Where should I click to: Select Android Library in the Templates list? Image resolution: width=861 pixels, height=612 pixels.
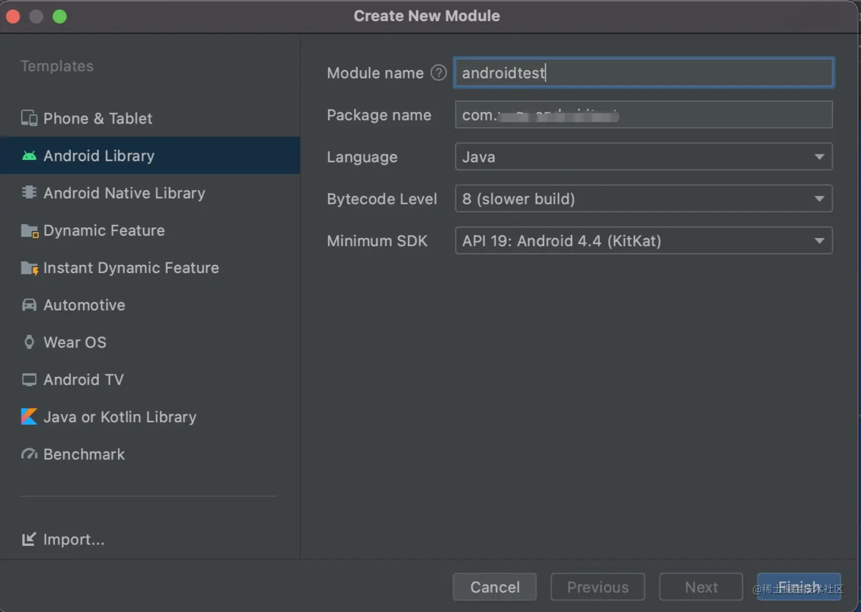(x=99, y=155)
